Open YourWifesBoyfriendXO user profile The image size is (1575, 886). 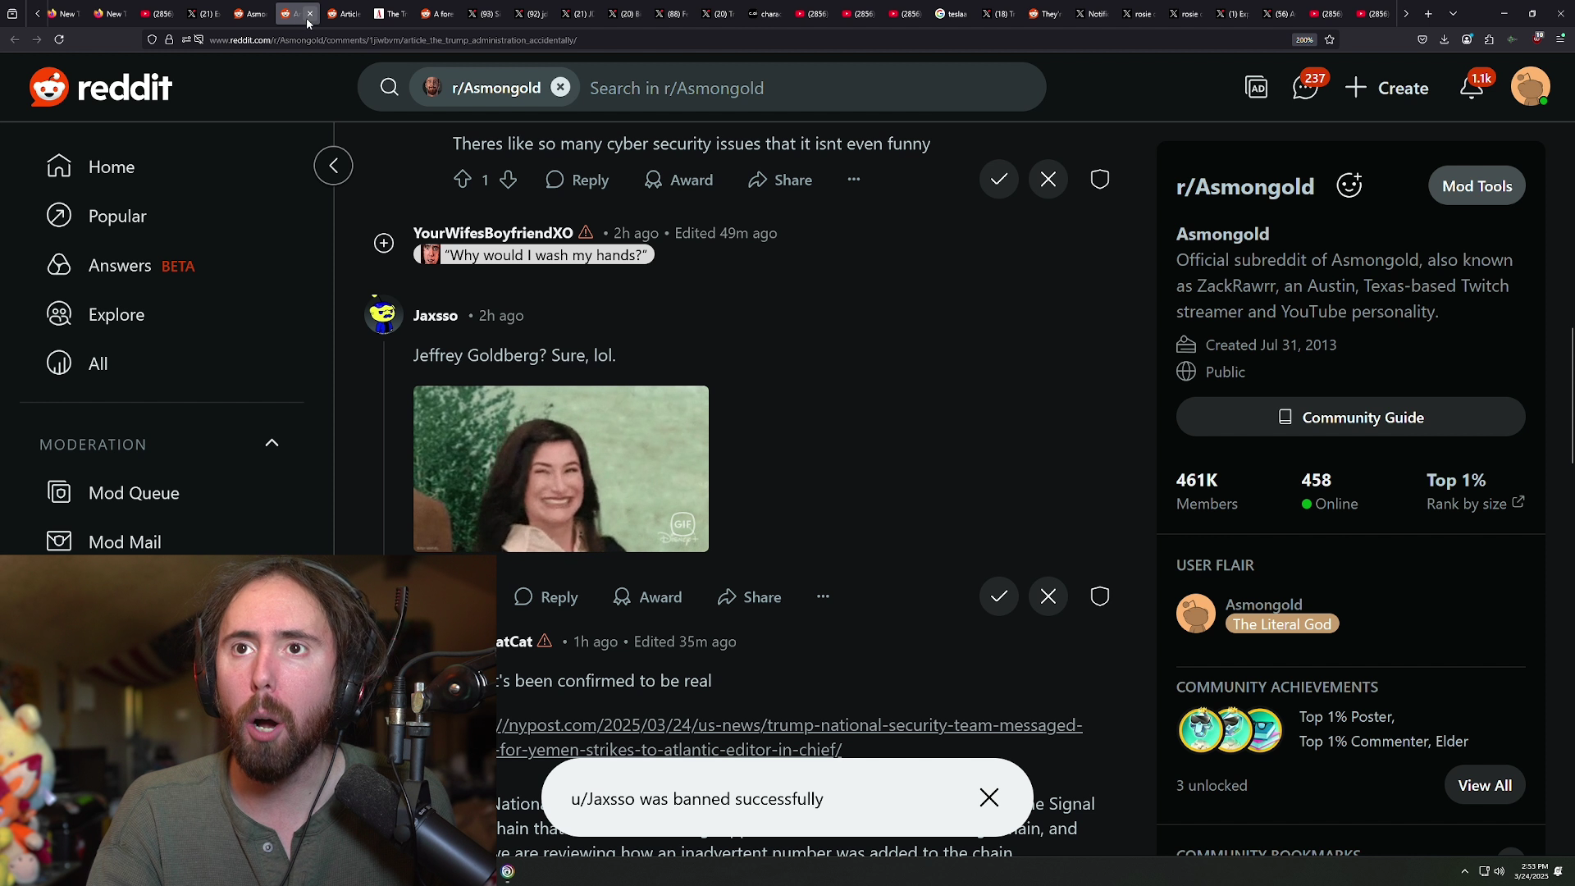click(493, 233)
